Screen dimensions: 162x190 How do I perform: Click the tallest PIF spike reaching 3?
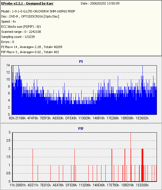(x=131, y=157)
